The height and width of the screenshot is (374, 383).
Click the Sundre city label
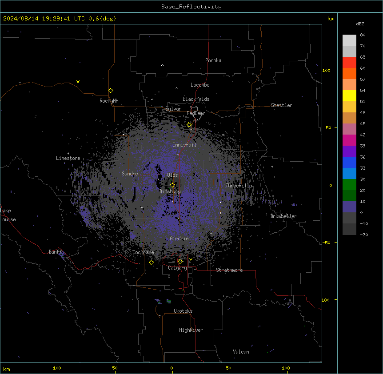(x=130, y=174)
